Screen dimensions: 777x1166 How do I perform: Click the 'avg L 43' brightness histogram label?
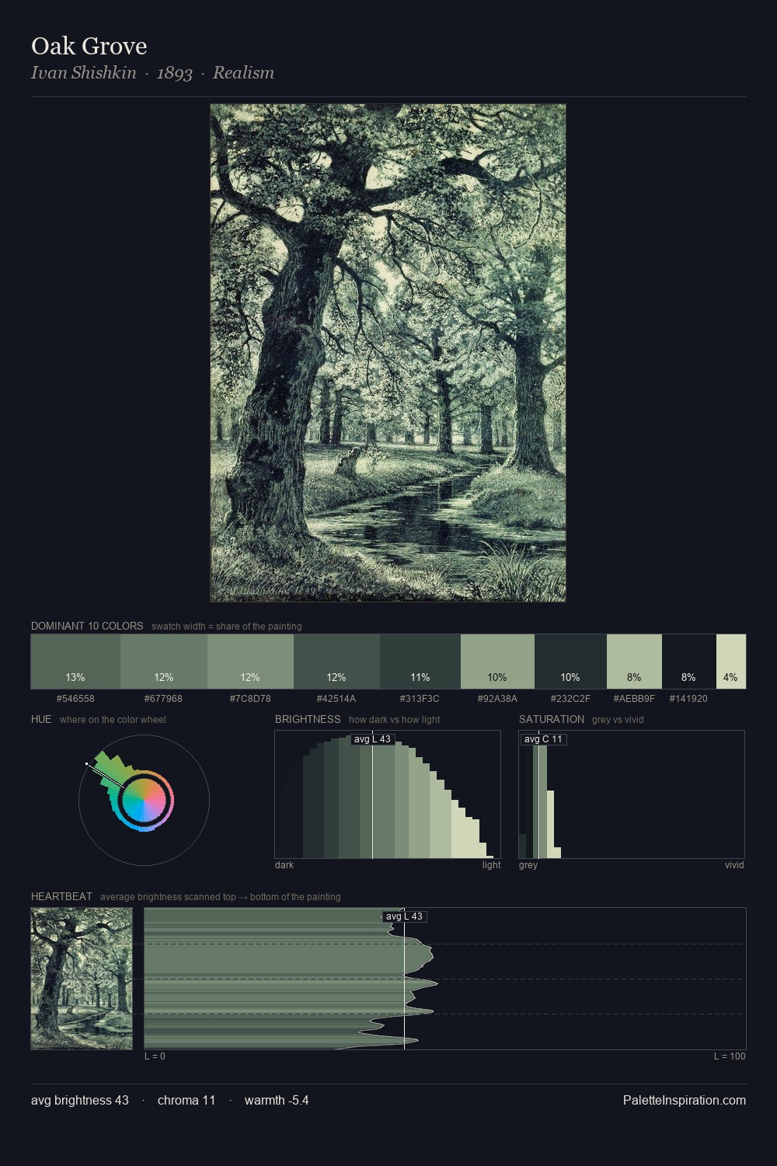coord(372,739)
